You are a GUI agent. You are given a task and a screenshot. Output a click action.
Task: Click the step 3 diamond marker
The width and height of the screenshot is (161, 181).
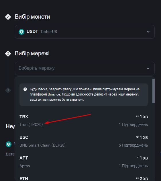(x=8, y=90)
